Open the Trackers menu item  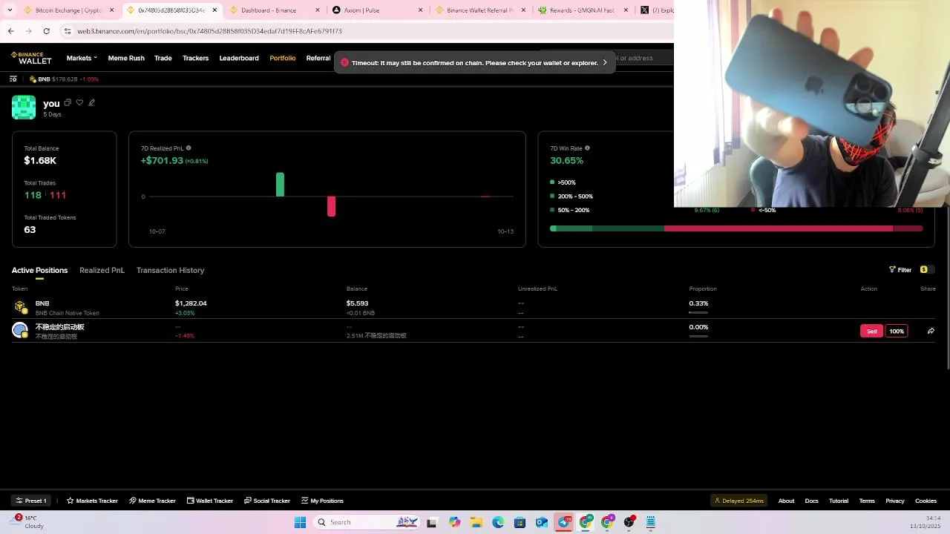coord(195,58)
